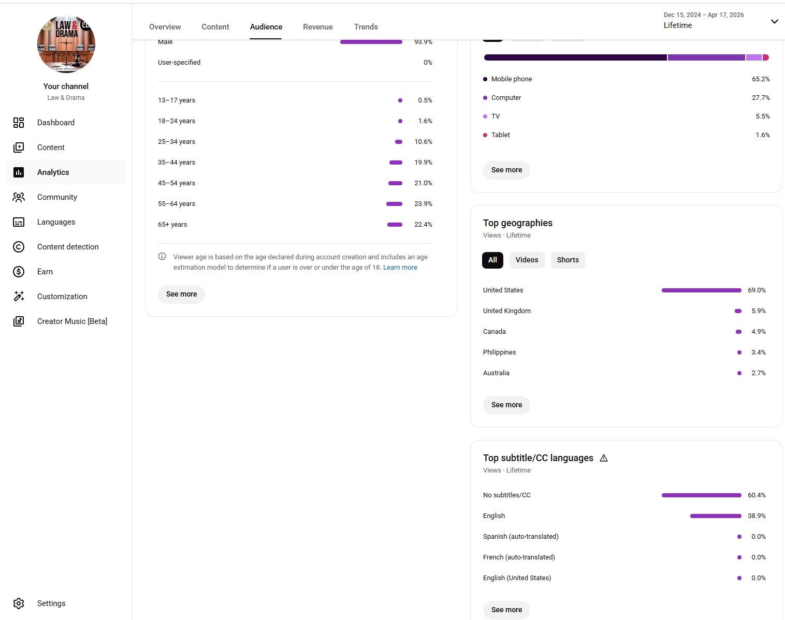The width and height of the screenshot is (785, 620).
Task: Click warning icon beside Top subtitle/CC languages
Action: pos(604,458)
